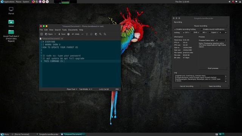
Task: Click the system monitor graph in top panel
Action: (65, 2)
